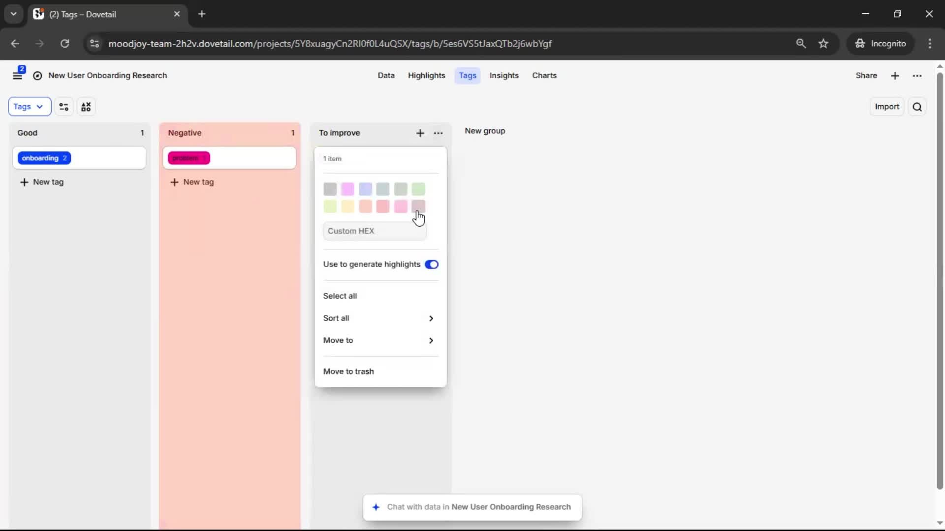The height and width of the screenshot is (531, 945).
Task: Click the Custom HEX input field
Action: pos(374,231)
